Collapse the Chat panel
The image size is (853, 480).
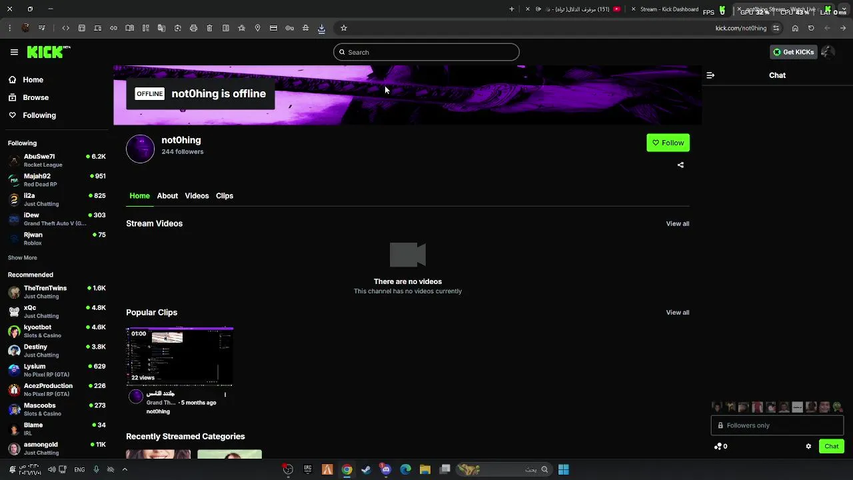tap(710, 75)
